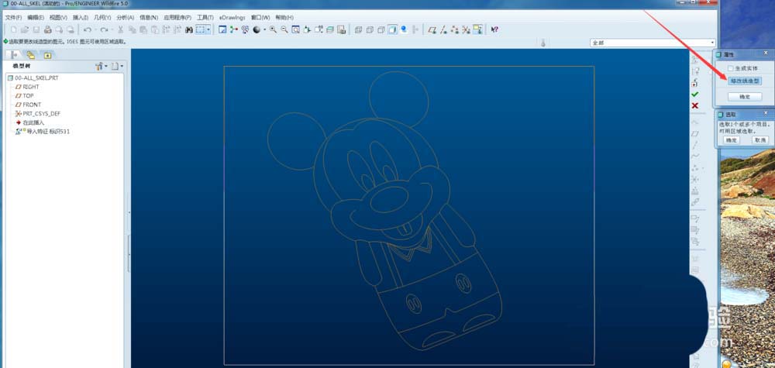Viewport: 775px width, 368px height.
Task: Select PRT_CSYS_DEF in model tree
Action: coord(37,114)
